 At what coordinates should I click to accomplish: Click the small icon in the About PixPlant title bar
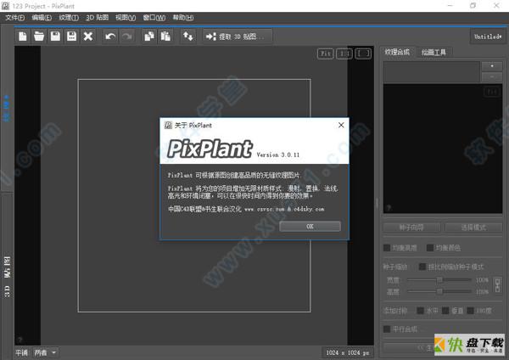click(168, 125)
